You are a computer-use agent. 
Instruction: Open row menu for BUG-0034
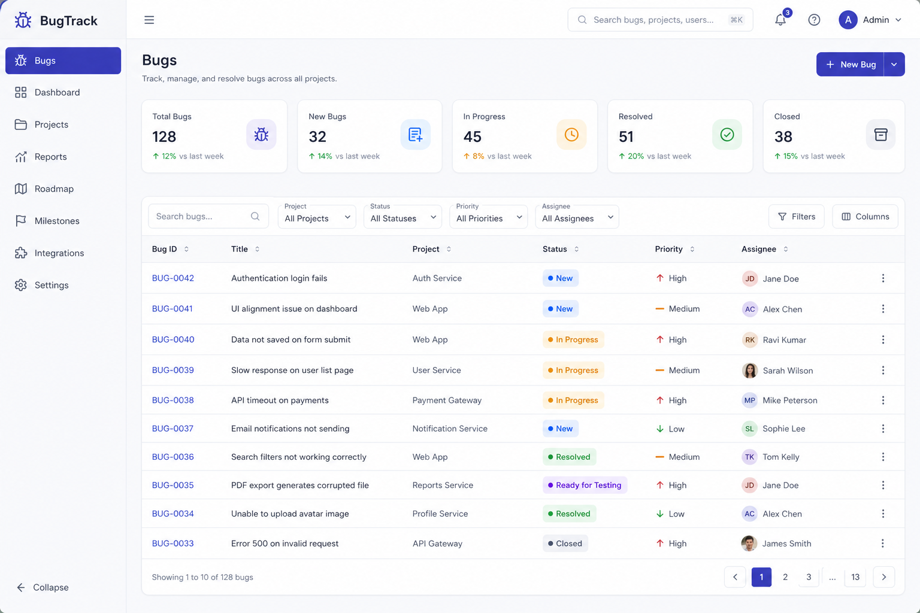[x=883, y=514]
